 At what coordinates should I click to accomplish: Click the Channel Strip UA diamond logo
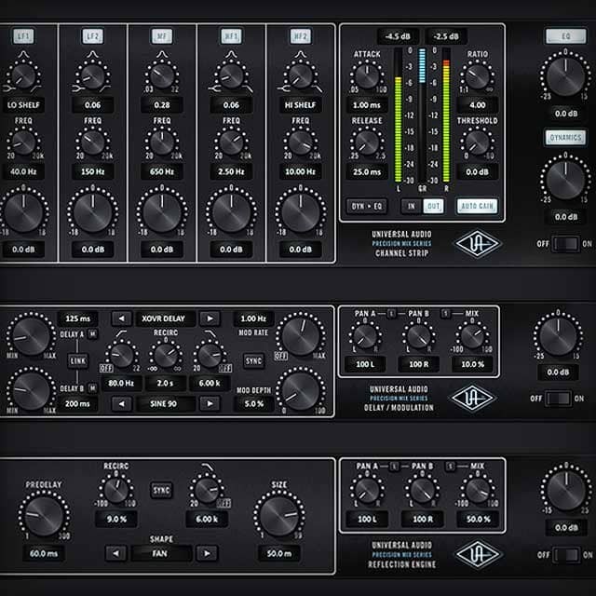pyautogui.click(x=478, y=244)
